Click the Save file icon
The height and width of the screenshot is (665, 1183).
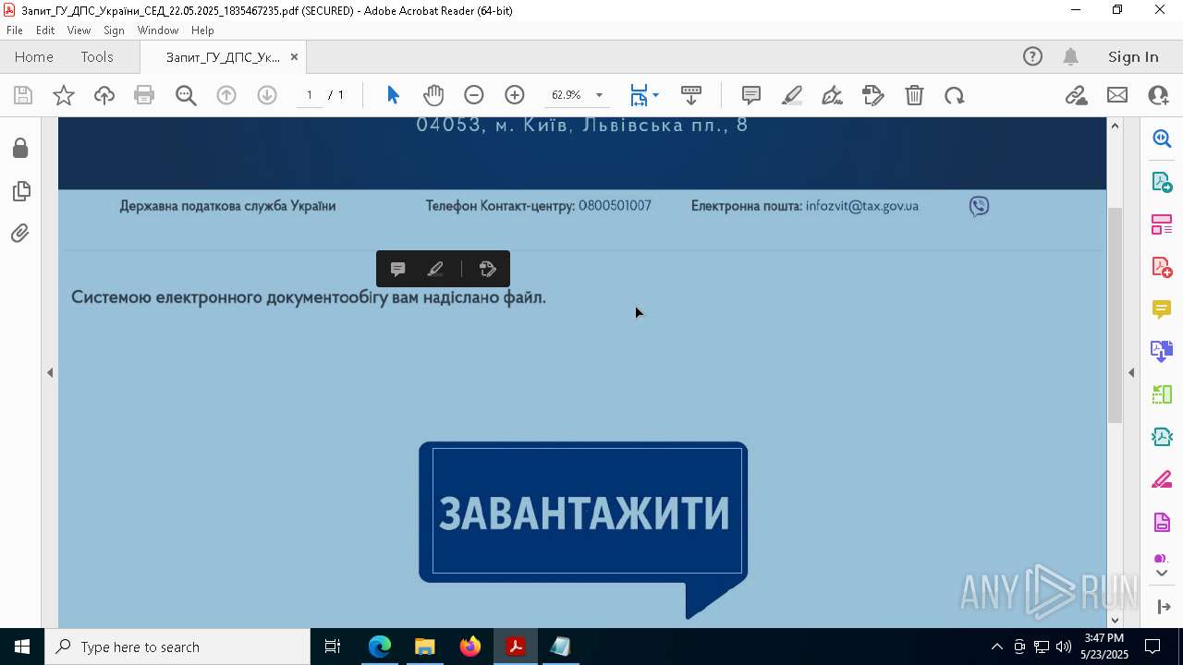pos(23,95)
